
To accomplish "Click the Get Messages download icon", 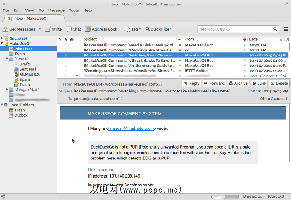I will (5, 29).
